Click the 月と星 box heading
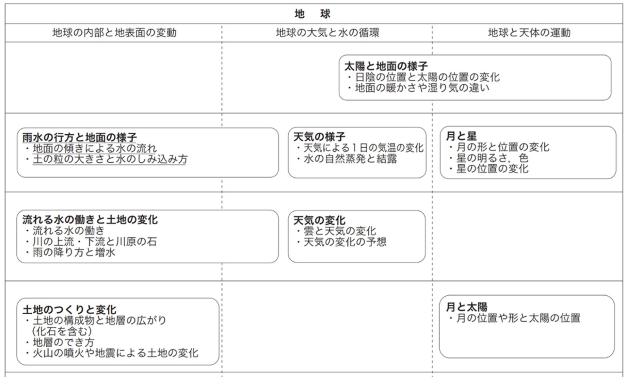 [461, 136]
